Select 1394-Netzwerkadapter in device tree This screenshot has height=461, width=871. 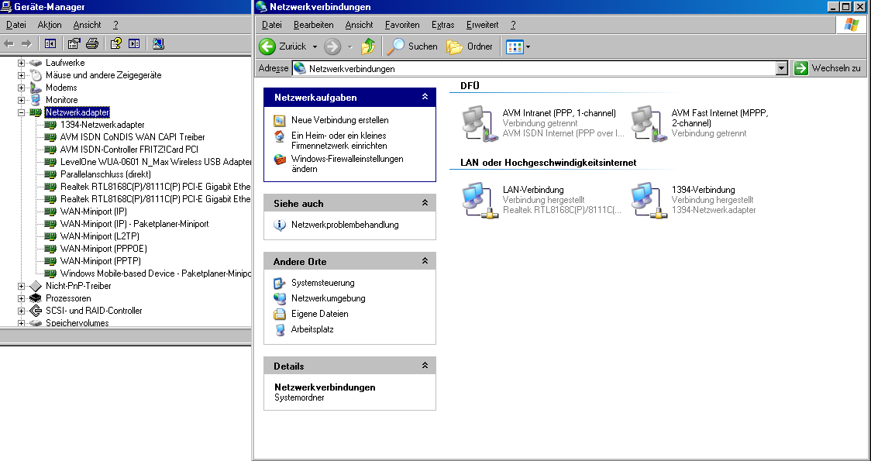[x=102, y=125]
